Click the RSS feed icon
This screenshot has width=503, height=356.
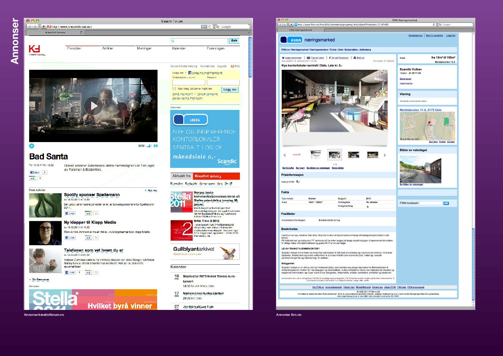pos(233,66)
